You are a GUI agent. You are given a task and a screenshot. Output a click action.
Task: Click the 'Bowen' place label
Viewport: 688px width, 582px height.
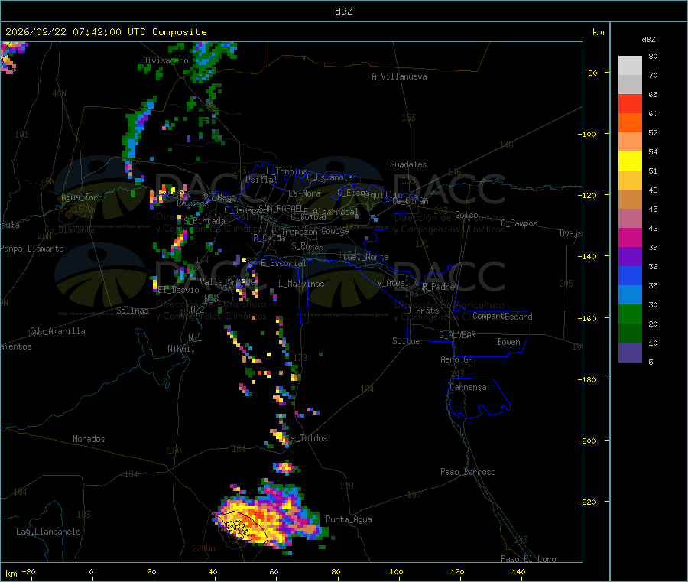(509, 342)
